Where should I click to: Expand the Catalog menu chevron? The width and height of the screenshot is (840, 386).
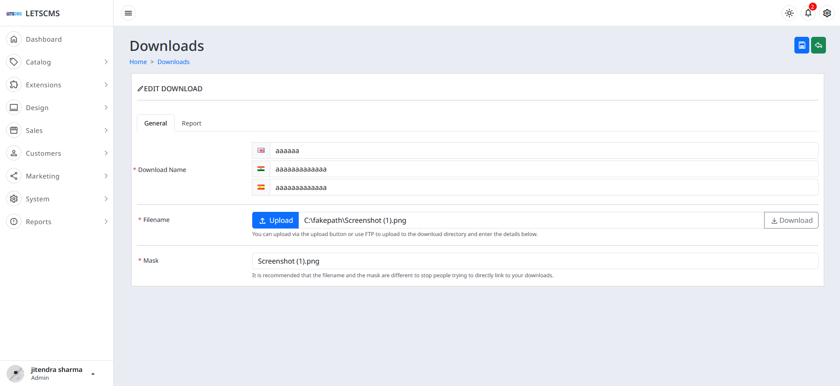(x=106, y=62)
